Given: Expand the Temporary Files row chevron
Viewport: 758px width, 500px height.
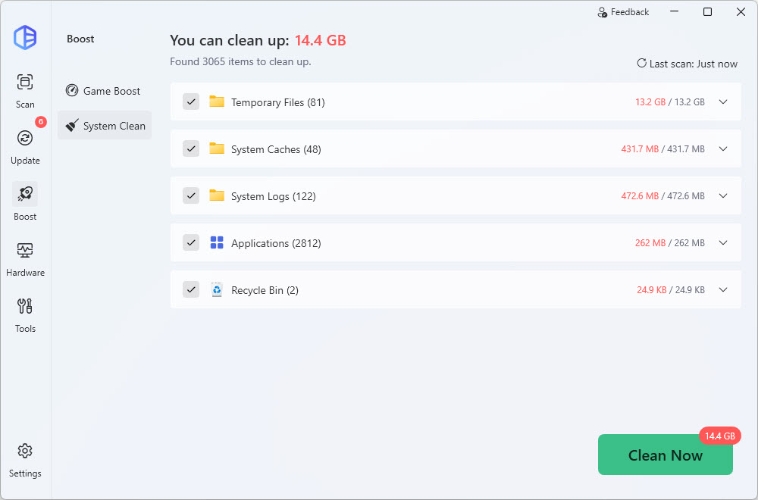Looking at the screenshot, I should click(x=722, y=102).
